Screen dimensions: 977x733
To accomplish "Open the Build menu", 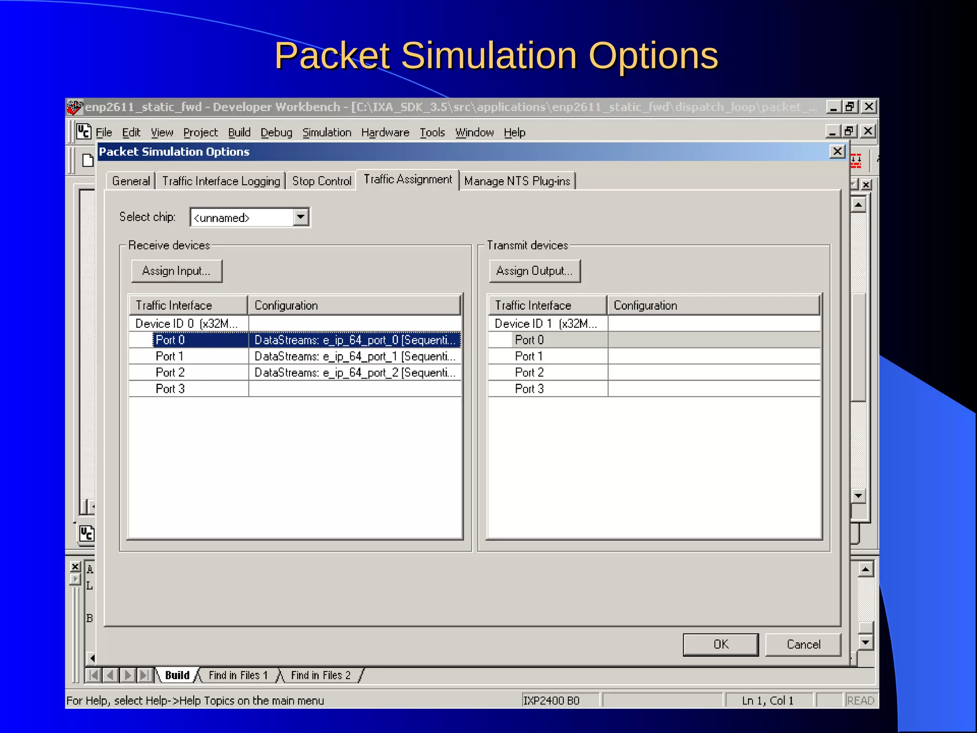I will (x=239, y=132).
